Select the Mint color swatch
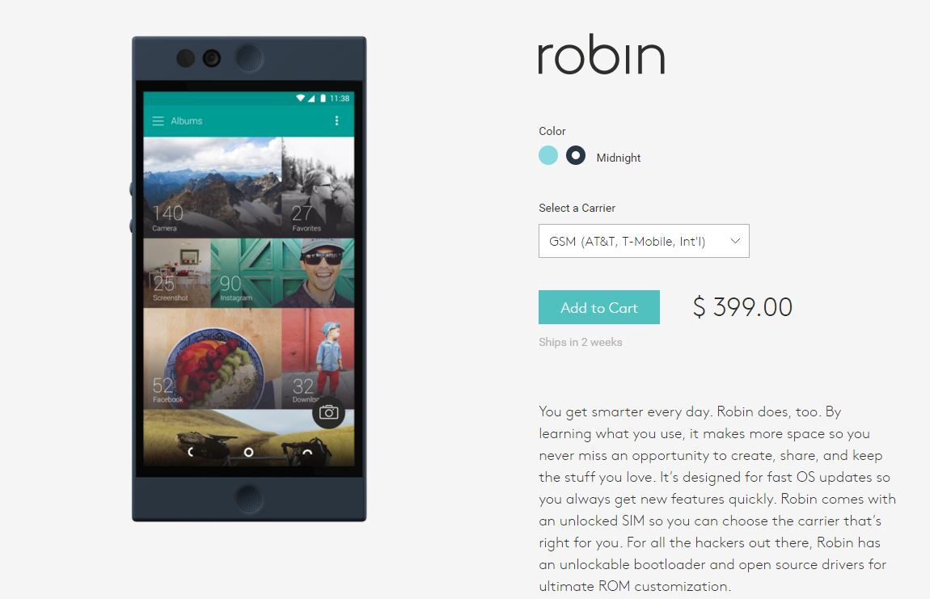 548,155
